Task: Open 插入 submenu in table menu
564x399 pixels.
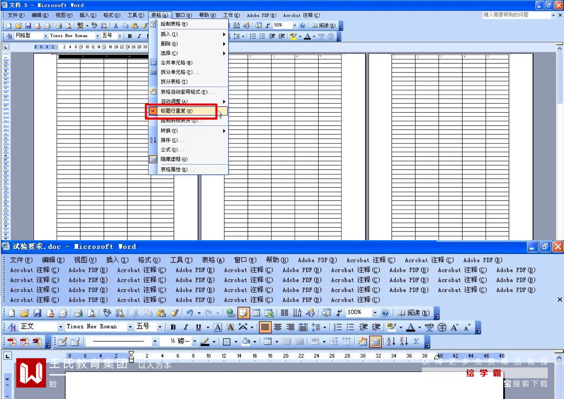Action: click(188, 34)
